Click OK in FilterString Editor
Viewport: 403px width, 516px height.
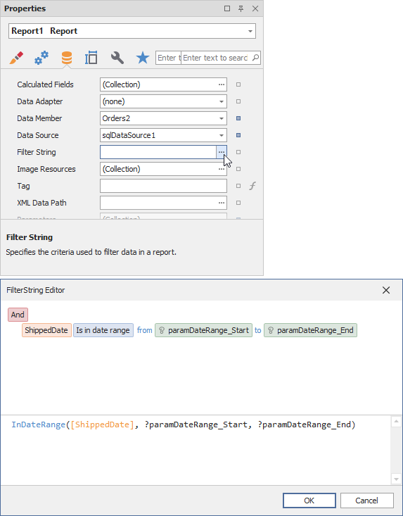point(309,501)
